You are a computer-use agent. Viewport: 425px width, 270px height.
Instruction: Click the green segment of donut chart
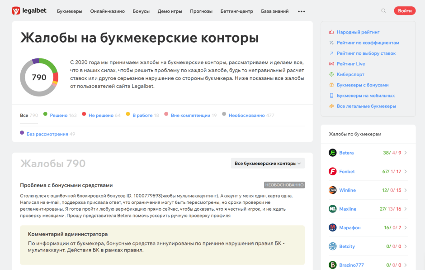(50, 64)
